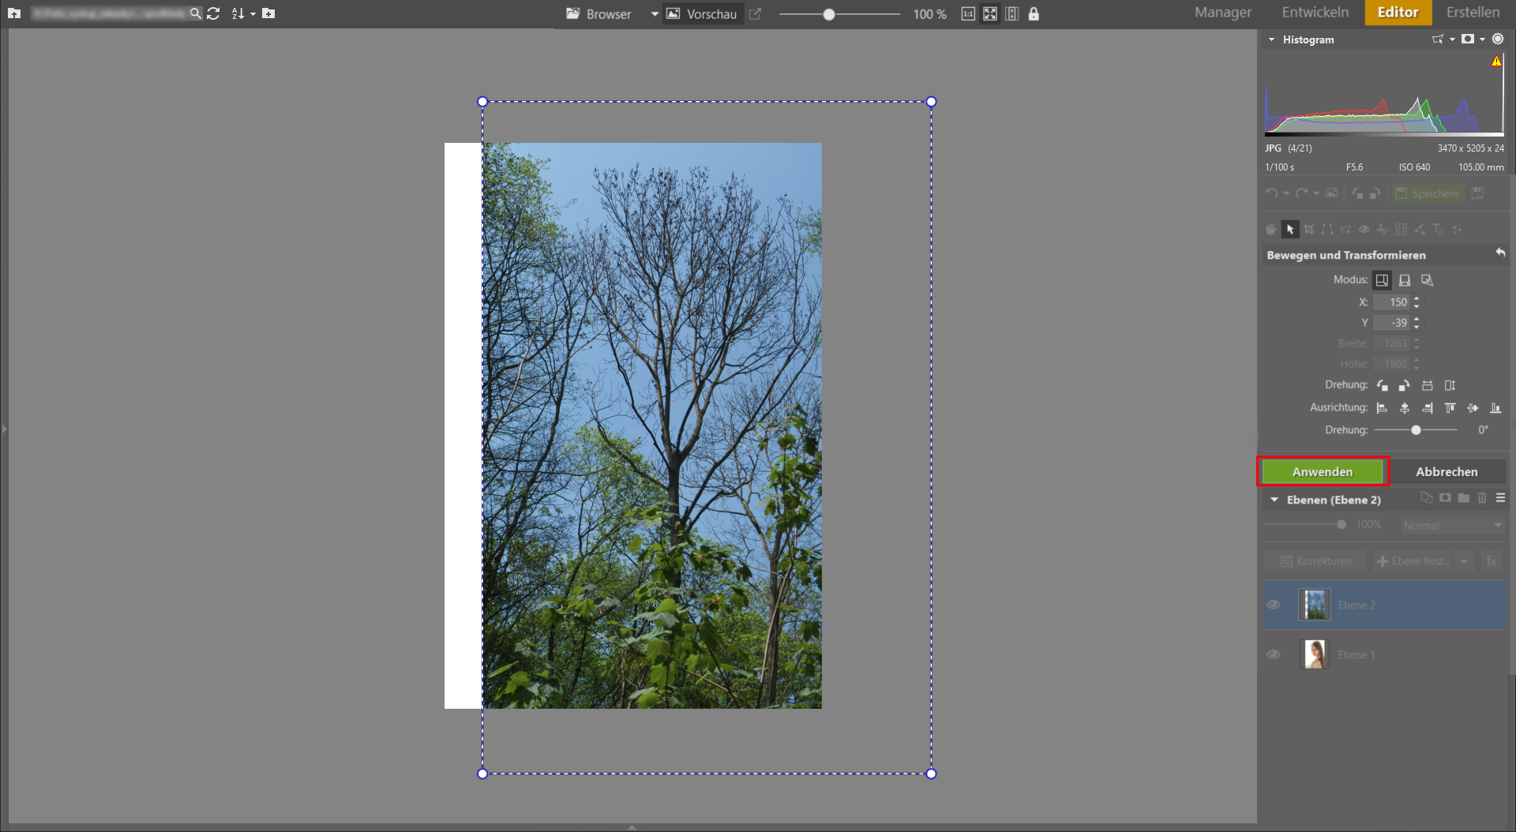
Task: Align layer to left edge
Action: pos(1382,408)
